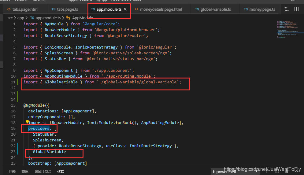Follow the '@angular/core' import link
Viewport: 304px width, 175px height.
click(x=100, y=24)
